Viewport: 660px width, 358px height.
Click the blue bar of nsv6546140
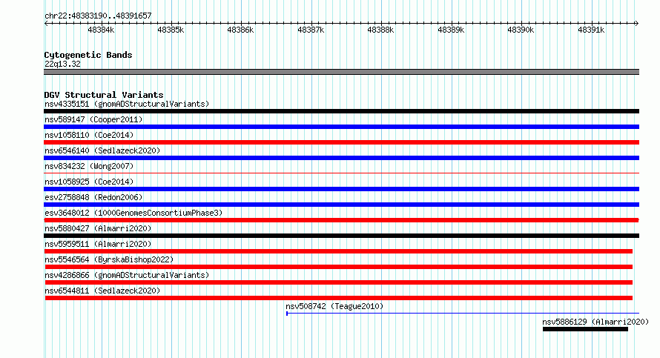click(341, 158)
